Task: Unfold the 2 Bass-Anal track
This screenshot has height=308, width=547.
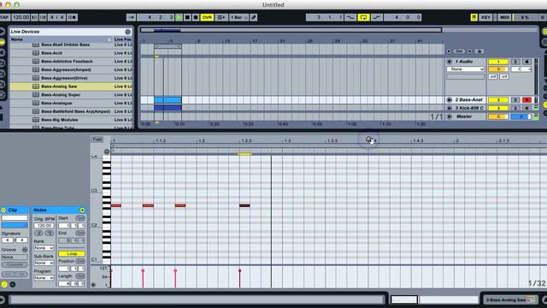Action: tap(450, 100)
